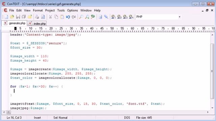Image resolution: width=216 pixels, height=121 pixels.
Task: Run user command 4 icon
Action: tap(131, 17)
